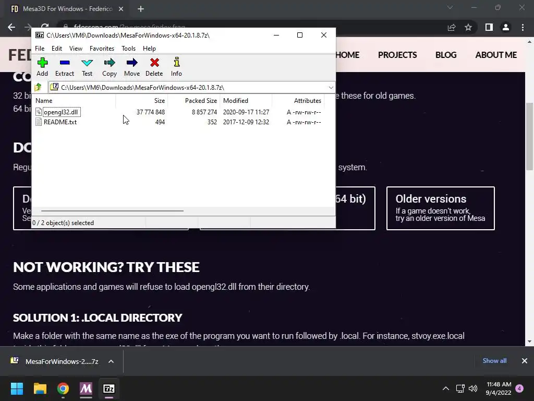Go back in the Chrome browser
This screenshot has width=534, height=401.
pos(11,27)
